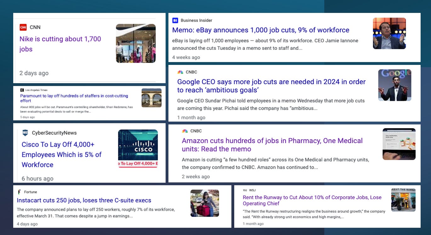This screenshot has height=235, width=431.
Task: Click the '2 weeks ago' timestamp
Action: pyautogui.click(x=196, y=177)
